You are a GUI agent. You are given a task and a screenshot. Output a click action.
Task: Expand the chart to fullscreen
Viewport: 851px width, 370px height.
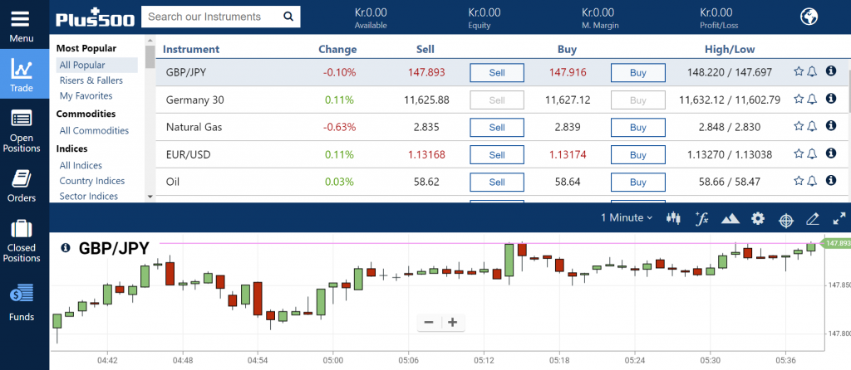click(x=839, y=218)
